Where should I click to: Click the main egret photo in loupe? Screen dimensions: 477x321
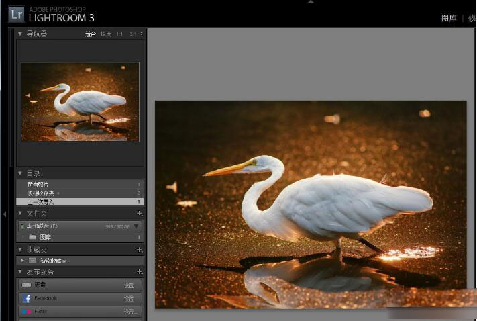pyautogui.click(x=311, y=205)
